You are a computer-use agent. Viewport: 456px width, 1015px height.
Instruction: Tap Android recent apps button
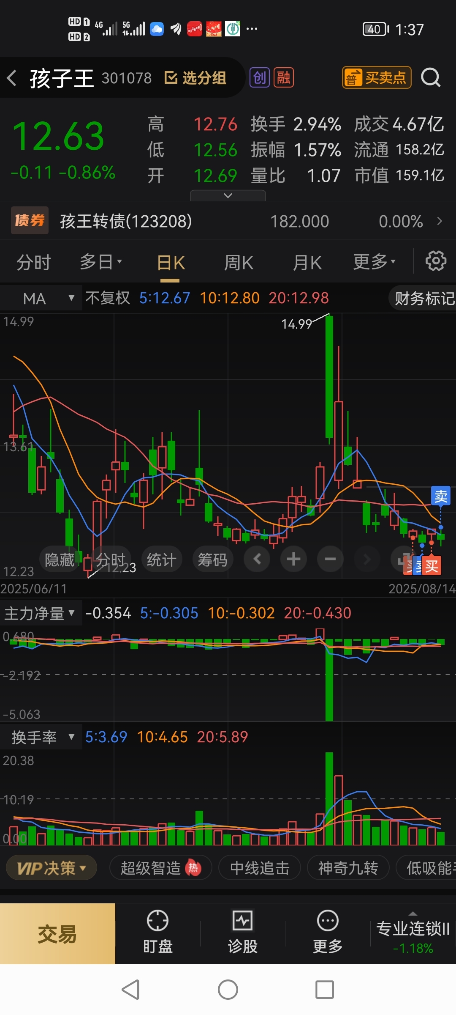click(325, 990)
